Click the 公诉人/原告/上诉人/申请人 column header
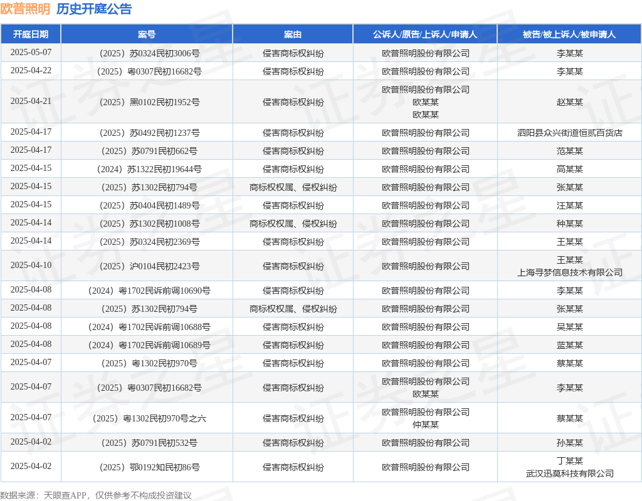 click(425, 34)
